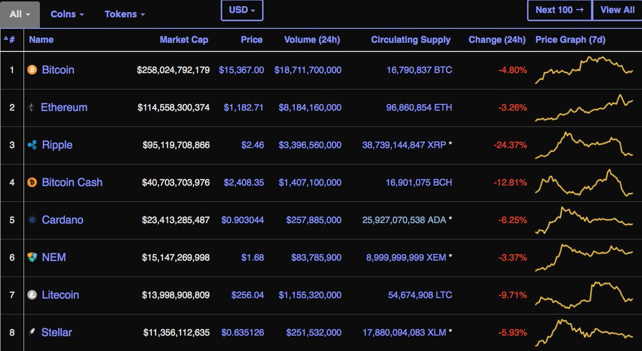Click the Stellar rocket logo icon

click(32, 332)
